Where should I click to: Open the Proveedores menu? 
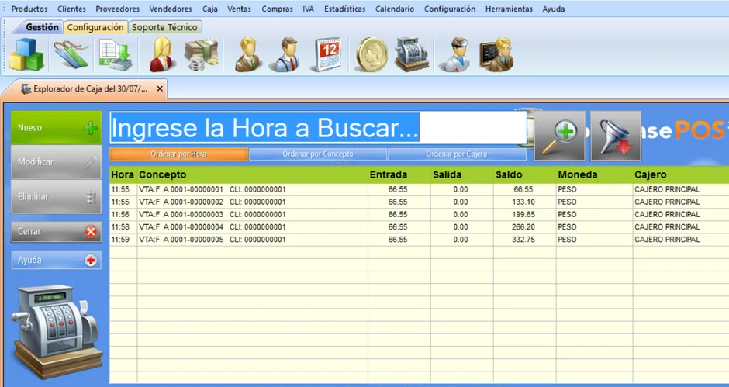(118, 9)
